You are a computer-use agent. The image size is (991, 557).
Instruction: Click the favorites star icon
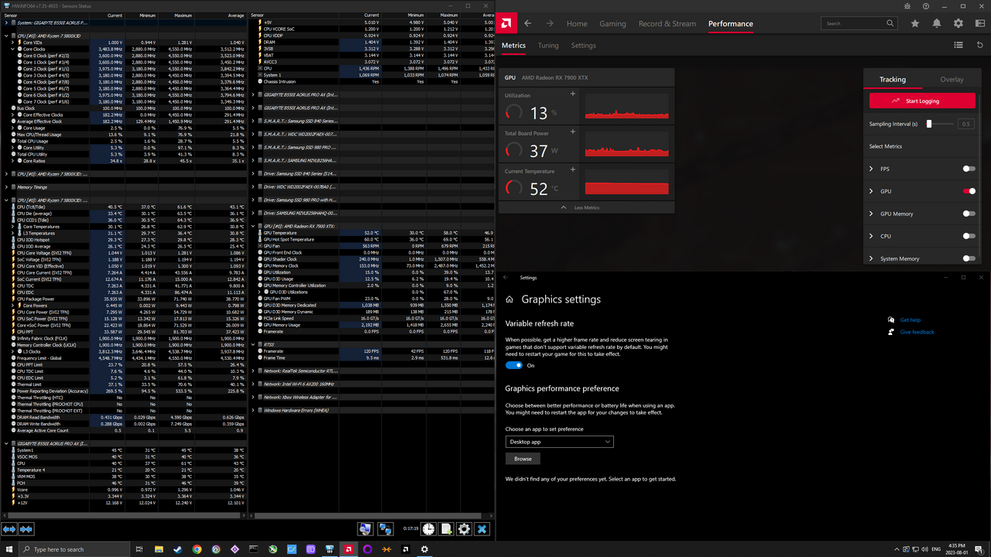click(915, 23)
